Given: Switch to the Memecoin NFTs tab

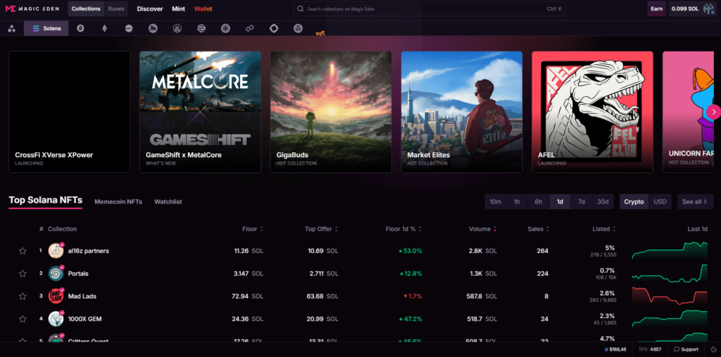Looking at the screenshot, I should coord(118,201).
